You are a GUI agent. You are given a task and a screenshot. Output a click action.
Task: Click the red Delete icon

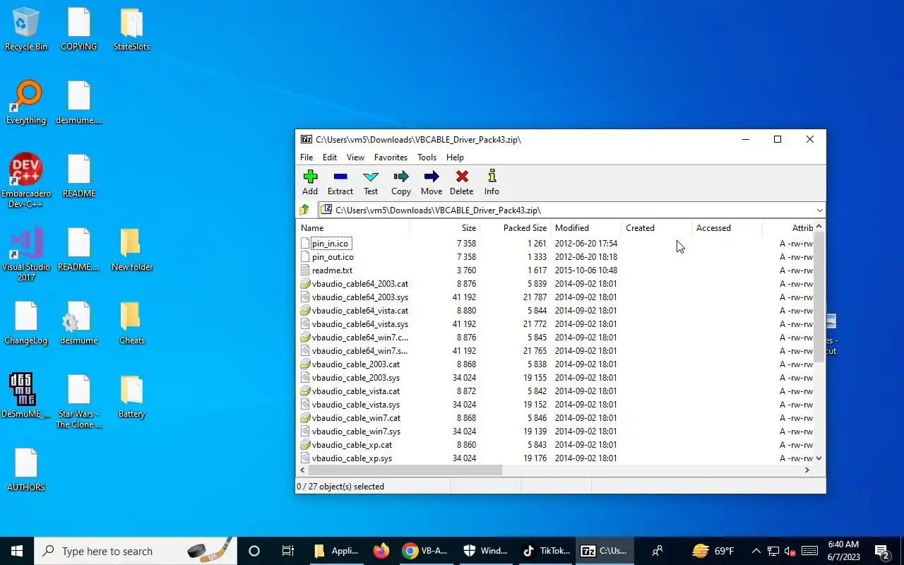click(x=462, y=182)
